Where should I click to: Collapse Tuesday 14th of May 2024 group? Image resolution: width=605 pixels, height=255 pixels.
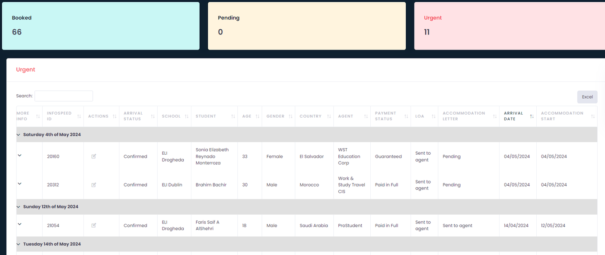pos(18,244)
